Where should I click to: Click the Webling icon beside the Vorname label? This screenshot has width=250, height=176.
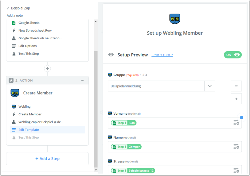[110, 113]
